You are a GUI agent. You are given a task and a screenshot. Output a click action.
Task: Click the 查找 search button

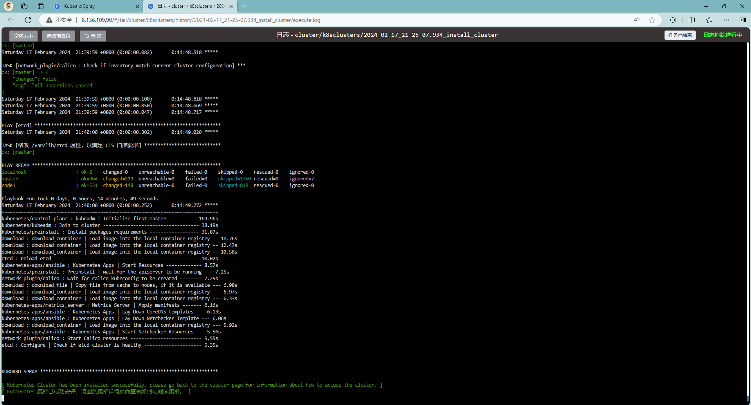93,36
